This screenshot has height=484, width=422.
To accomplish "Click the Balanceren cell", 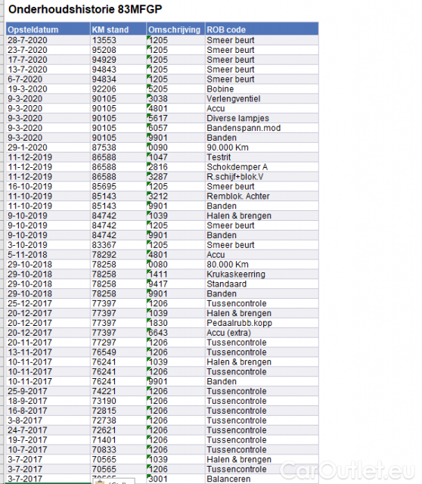I will (262, 479).
